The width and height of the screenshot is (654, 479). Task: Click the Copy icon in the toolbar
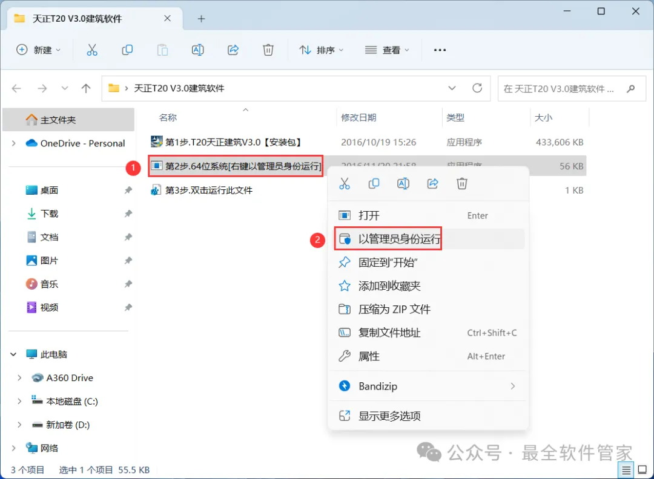tap(127, 50)
